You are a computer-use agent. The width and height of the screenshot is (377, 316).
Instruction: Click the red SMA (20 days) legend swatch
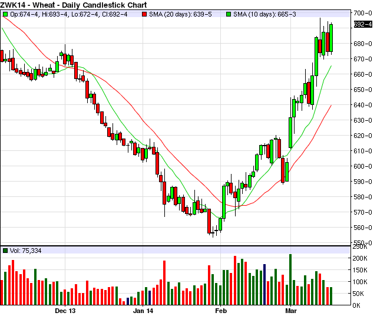tap(144, 14)
